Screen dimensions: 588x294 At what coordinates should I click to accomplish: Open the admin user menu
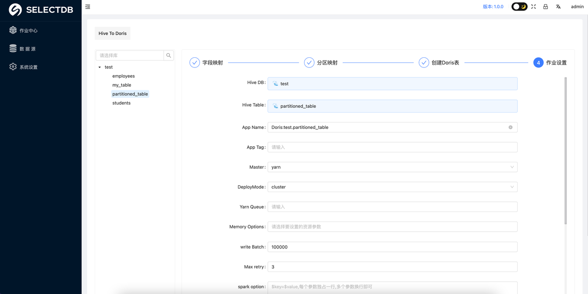[577, 6]
